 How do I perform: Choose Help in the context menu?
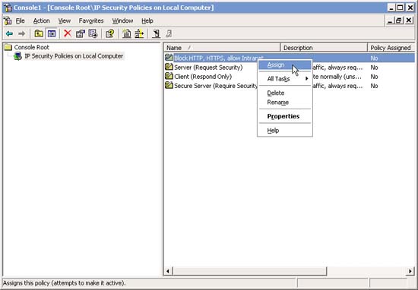(285, 131)
